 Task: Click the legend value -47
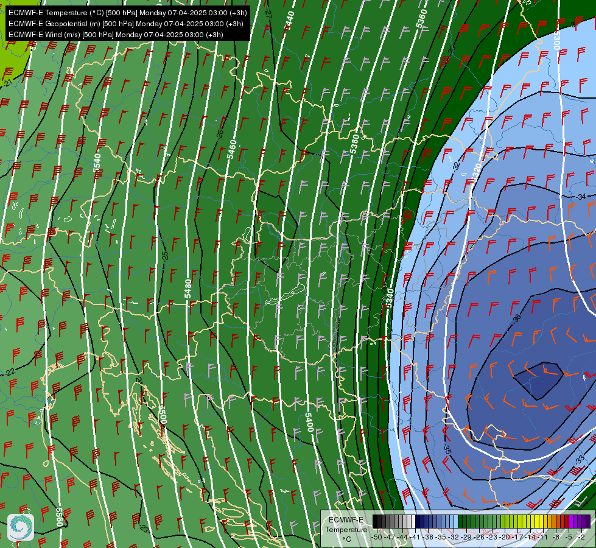[x=390, y=537]
